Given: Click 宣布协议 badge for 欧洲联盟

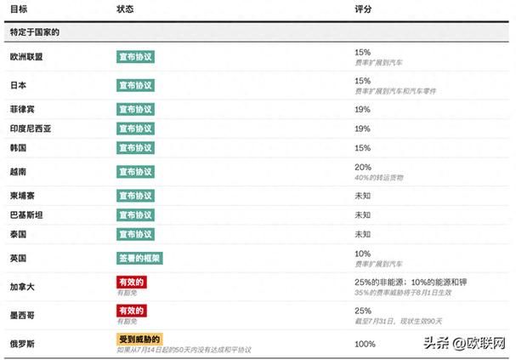Looking at the screenshot, I should [x=135, y=57].
